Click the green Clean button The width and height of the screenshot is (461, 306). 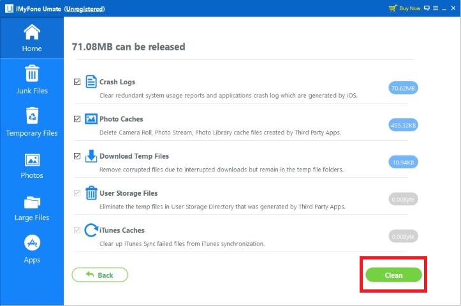[x=393, y=275]
